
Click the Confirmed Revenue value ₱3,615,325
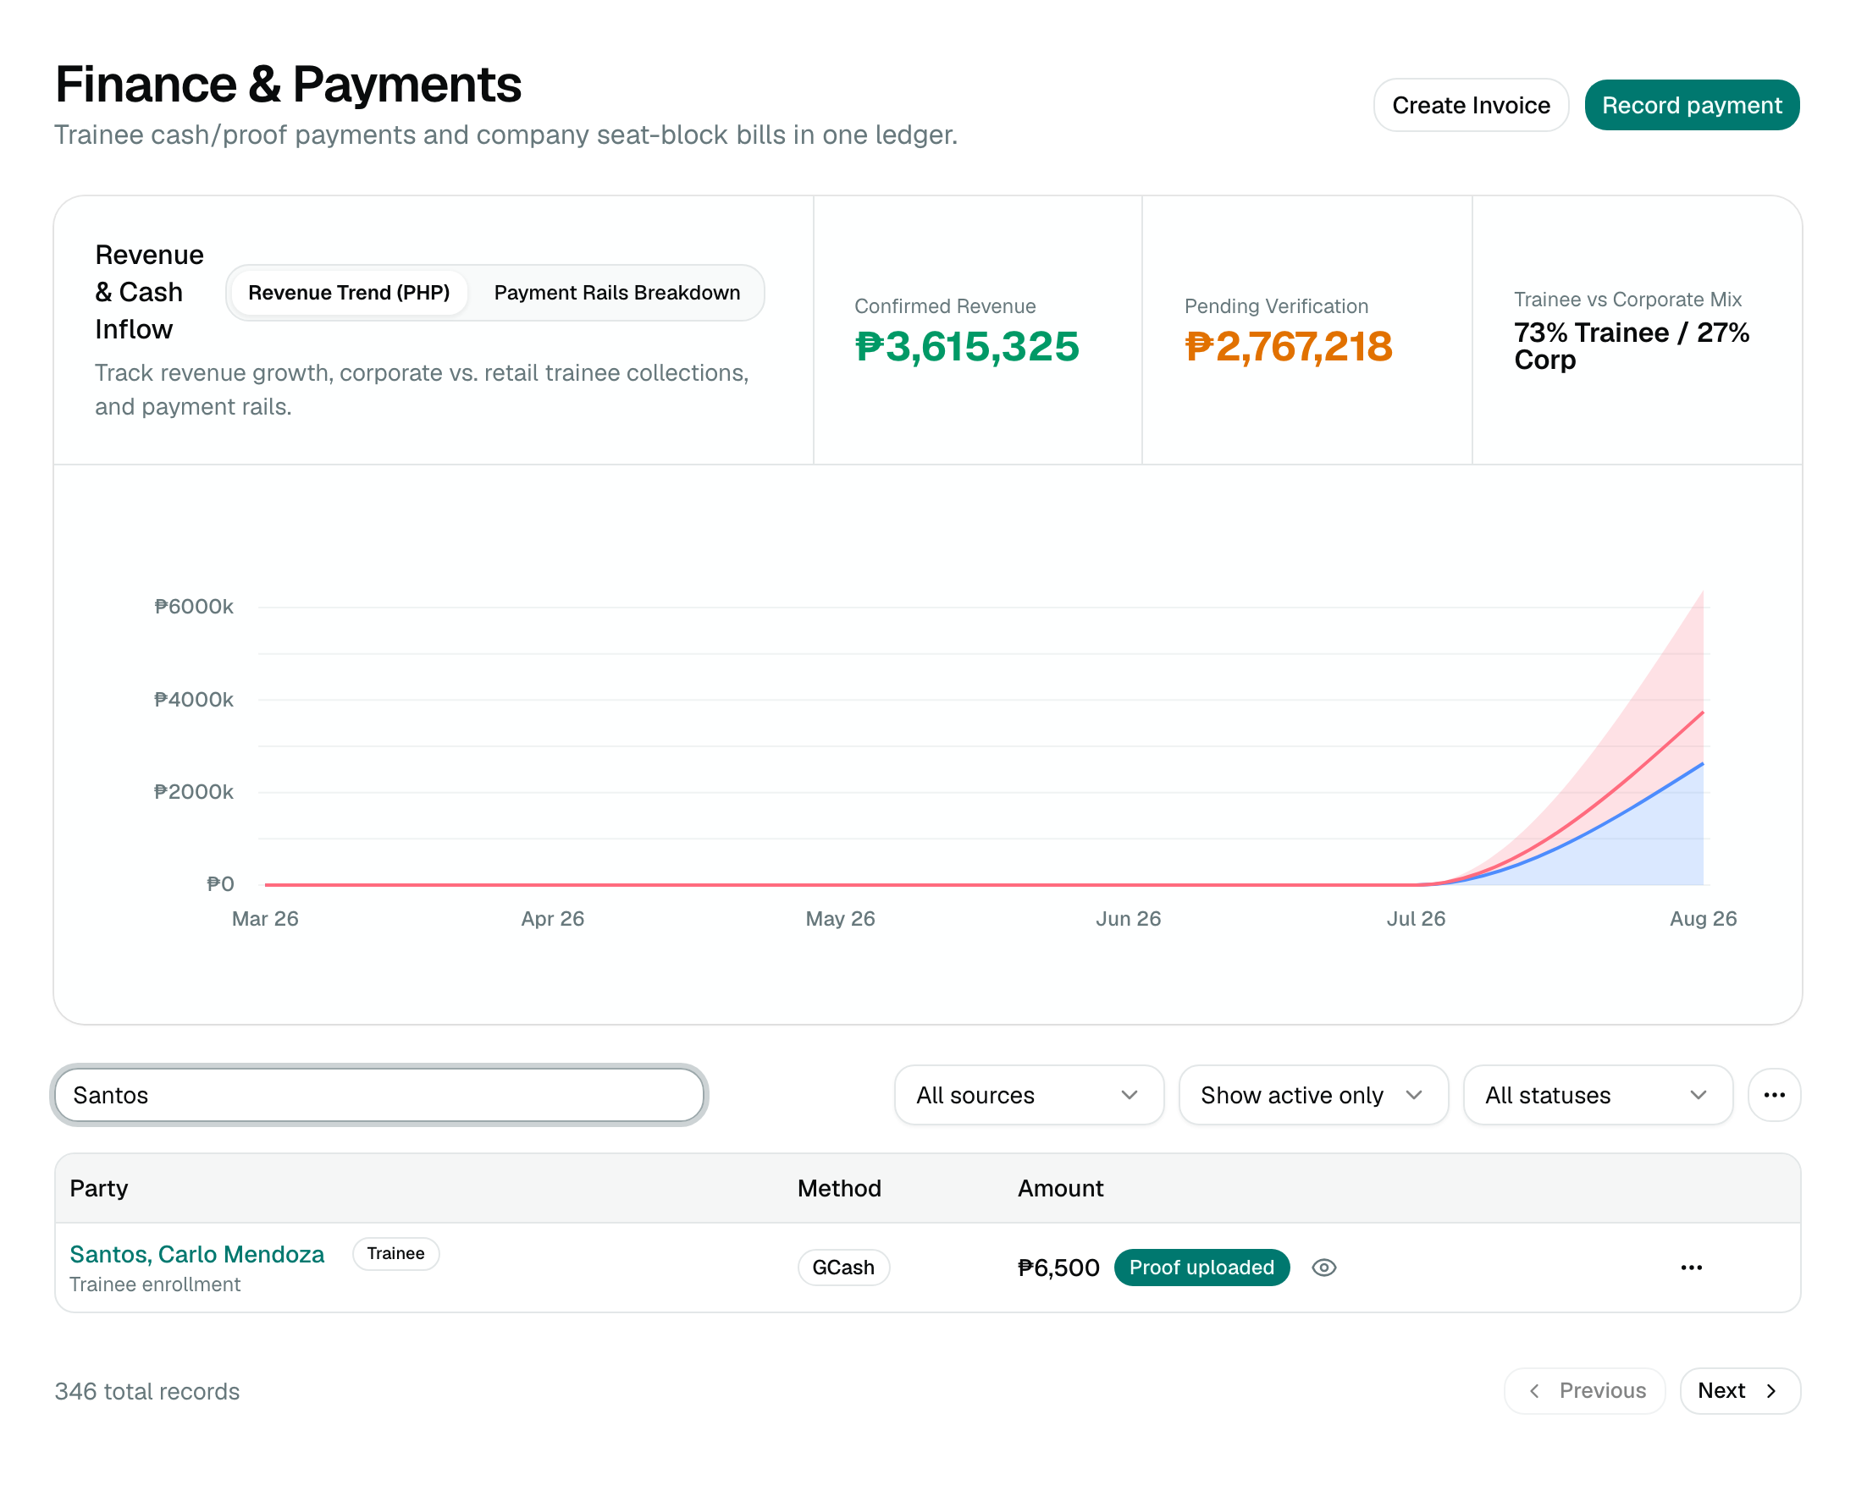pyautogui.click(x=967, y=346)
